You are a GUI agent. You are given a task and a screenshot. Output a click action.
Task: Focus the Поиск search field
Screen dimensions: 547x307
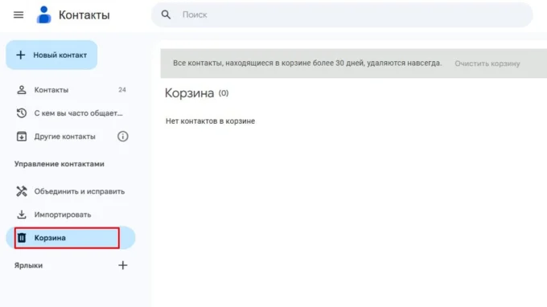(342, 15)
